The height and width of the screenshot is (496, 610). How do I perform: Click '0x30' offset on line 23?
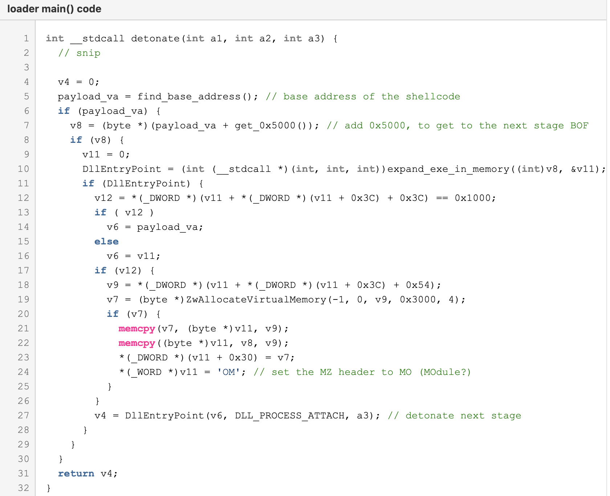click(241, 357)
